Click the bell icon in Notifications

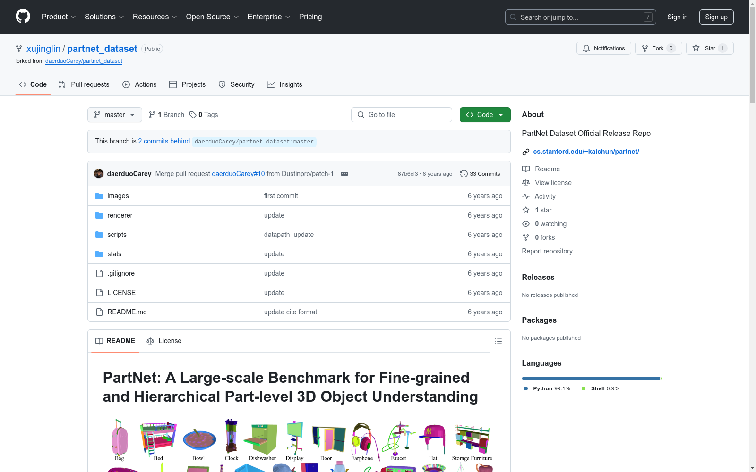(x=586, y=48)
